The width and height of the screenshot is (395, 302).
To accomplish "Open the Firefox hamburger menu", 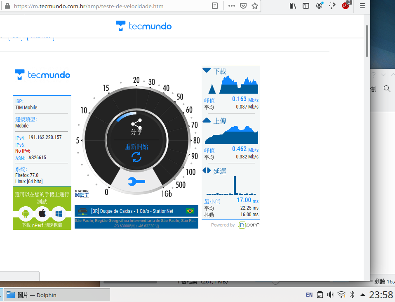I will [362, 6].
